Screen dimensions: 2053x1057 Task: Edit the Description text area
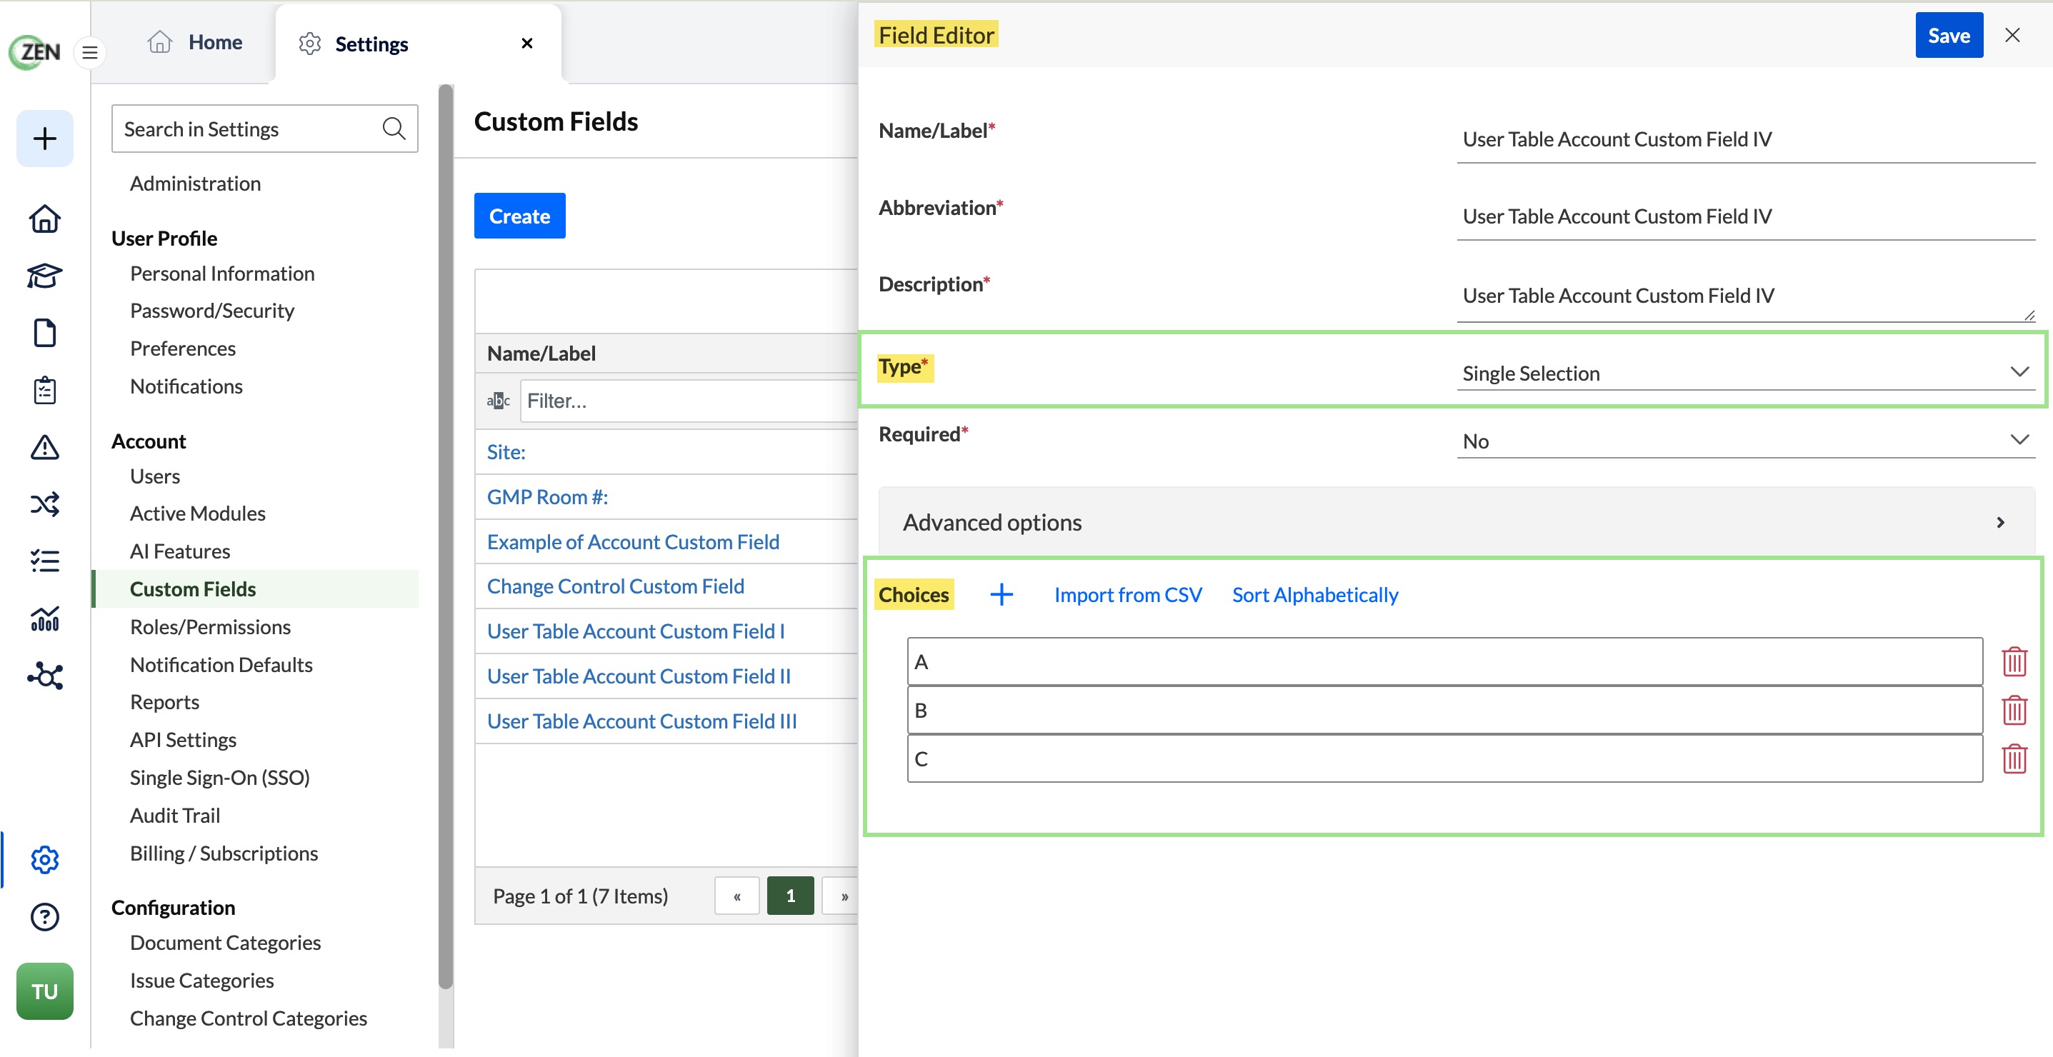[1745, 296]
